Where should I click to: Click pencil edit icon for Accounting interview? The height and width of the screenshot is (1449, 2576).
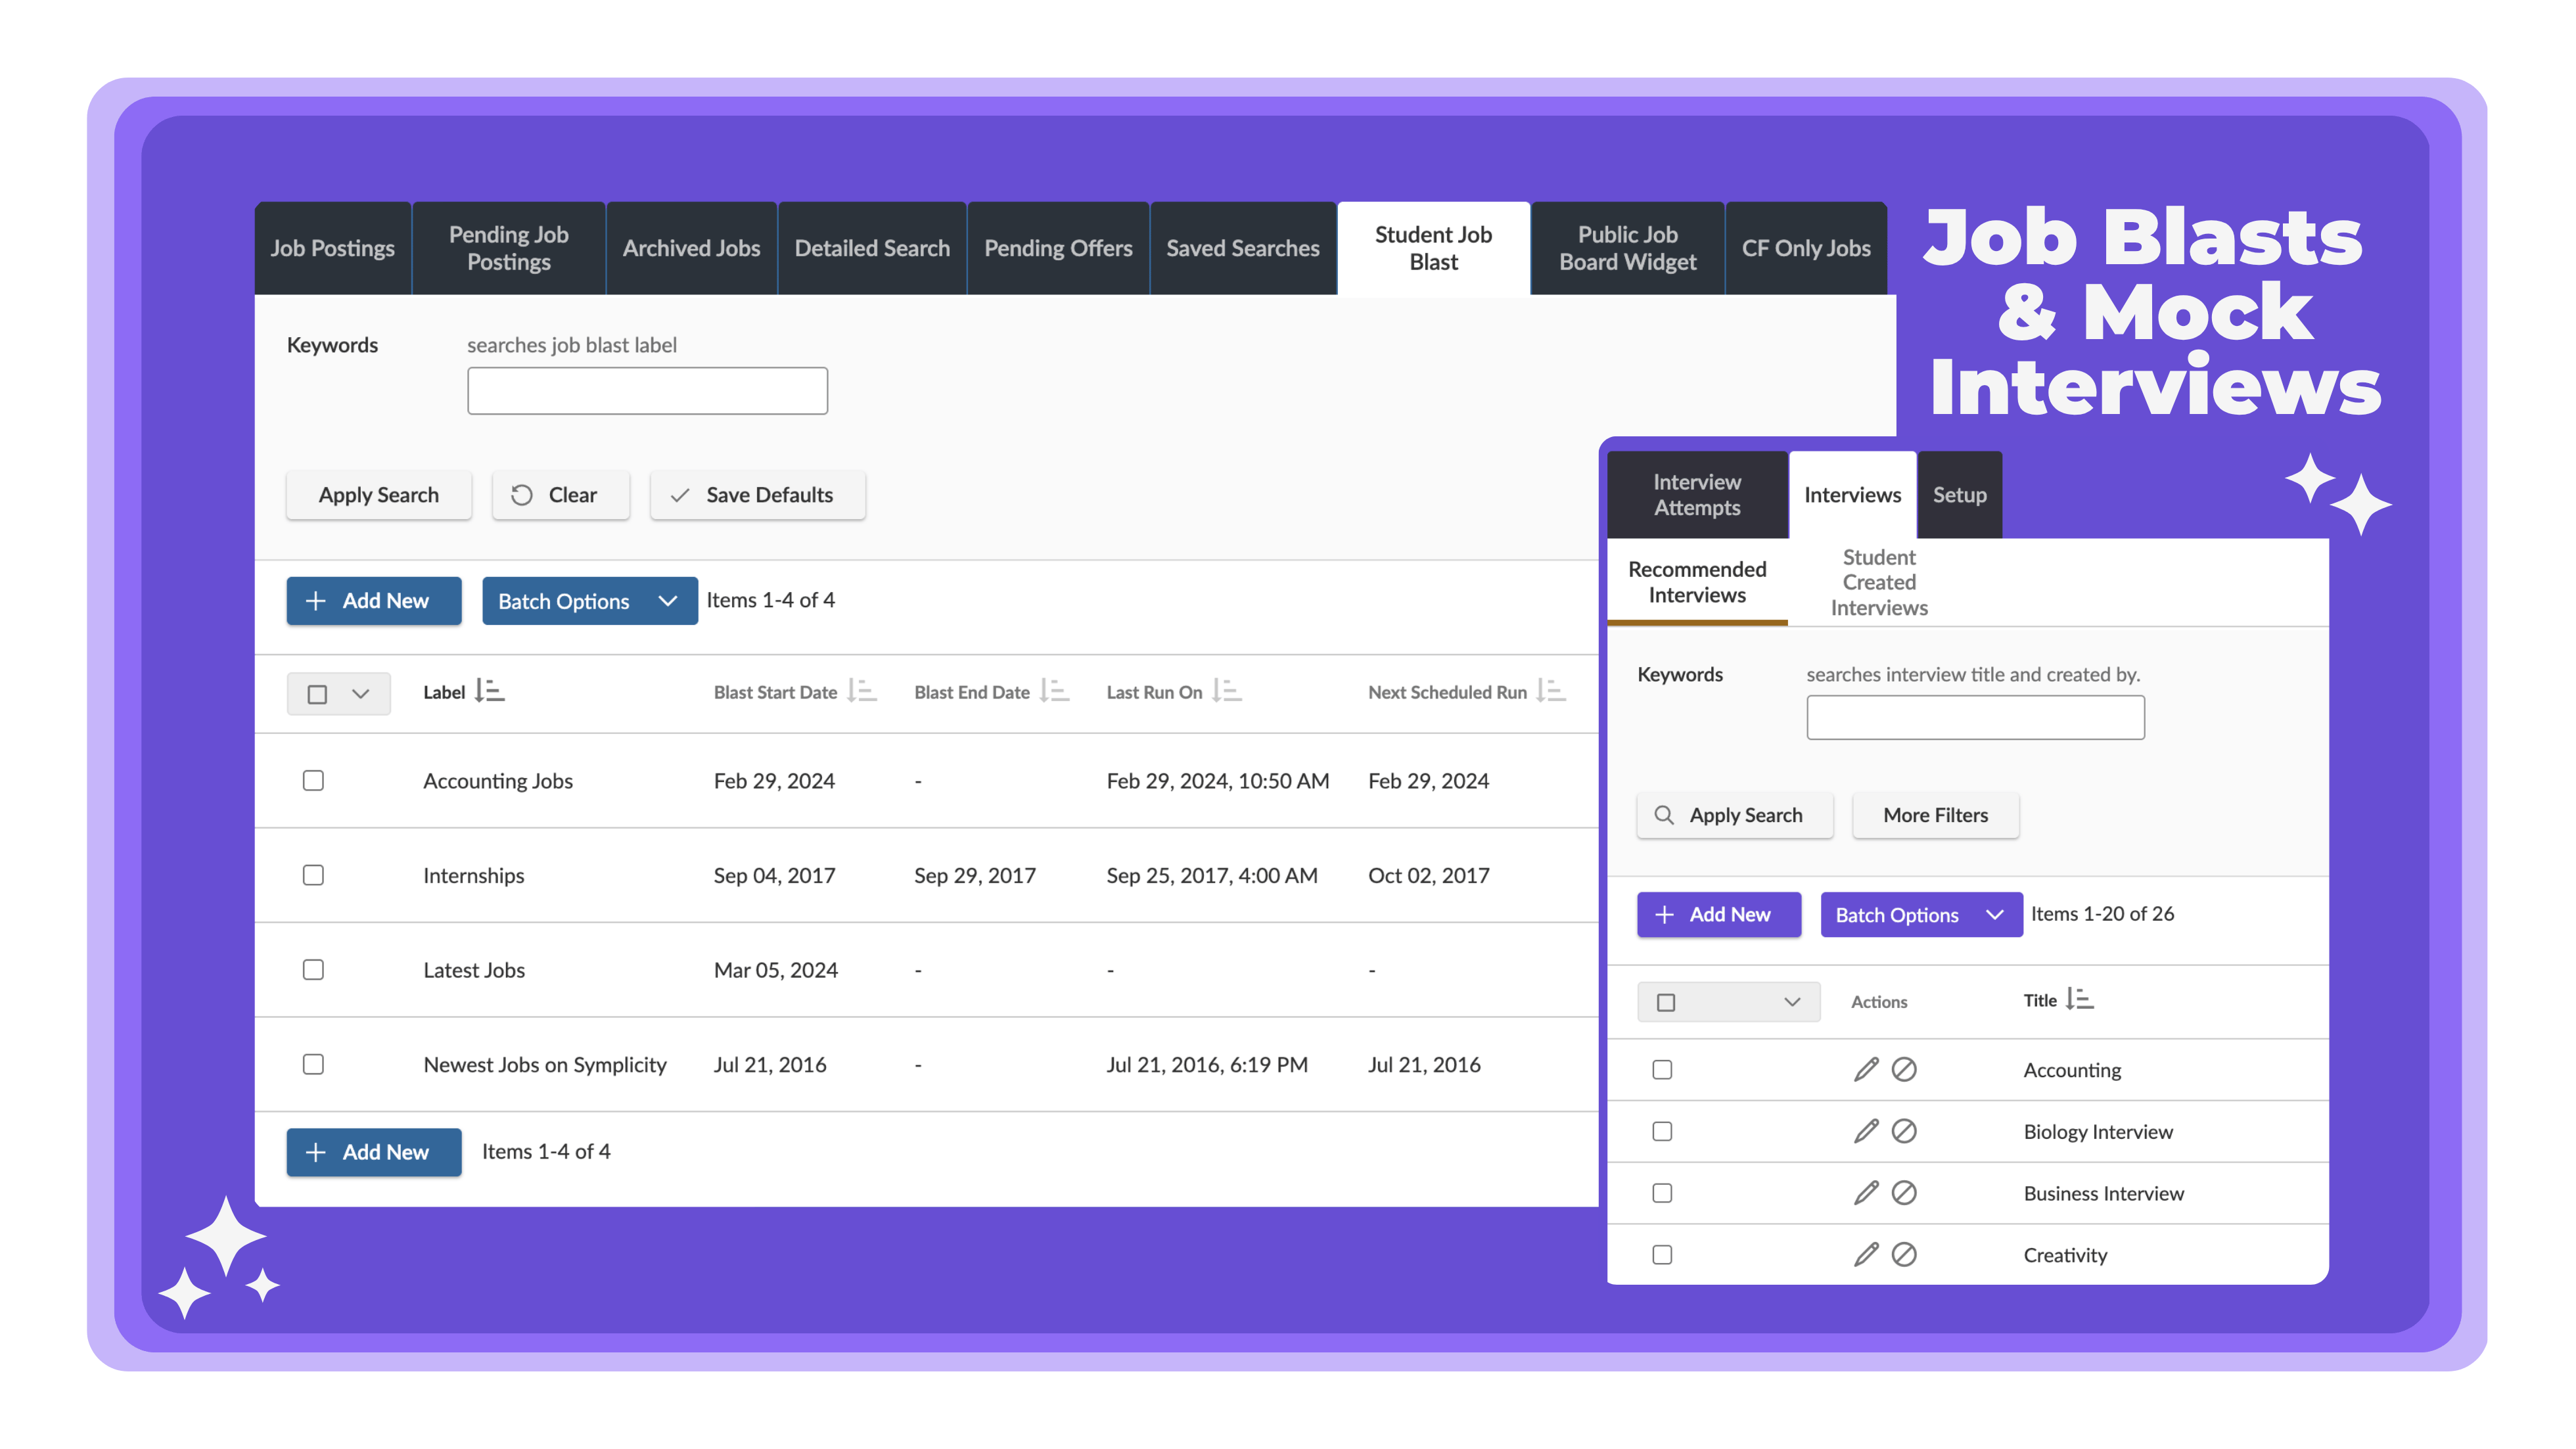tap(1866, 1069)
